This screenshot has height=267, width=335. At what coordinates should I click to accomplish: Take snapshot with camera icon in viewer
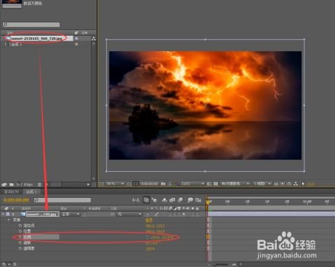pos(163,184)
